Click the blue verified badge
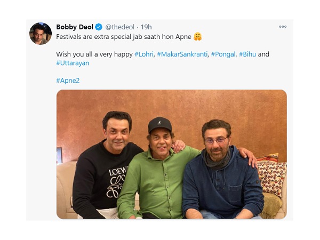 click(x=99, y=27)
